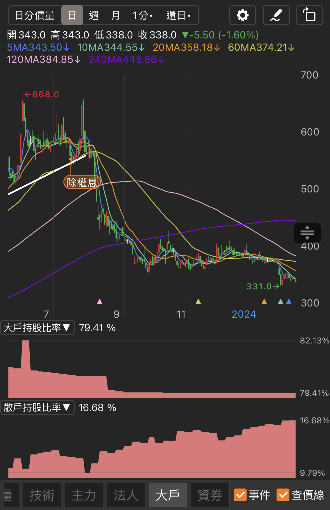Open 大戶持股比率 indicator dropdown

click(x=37, y=327)
